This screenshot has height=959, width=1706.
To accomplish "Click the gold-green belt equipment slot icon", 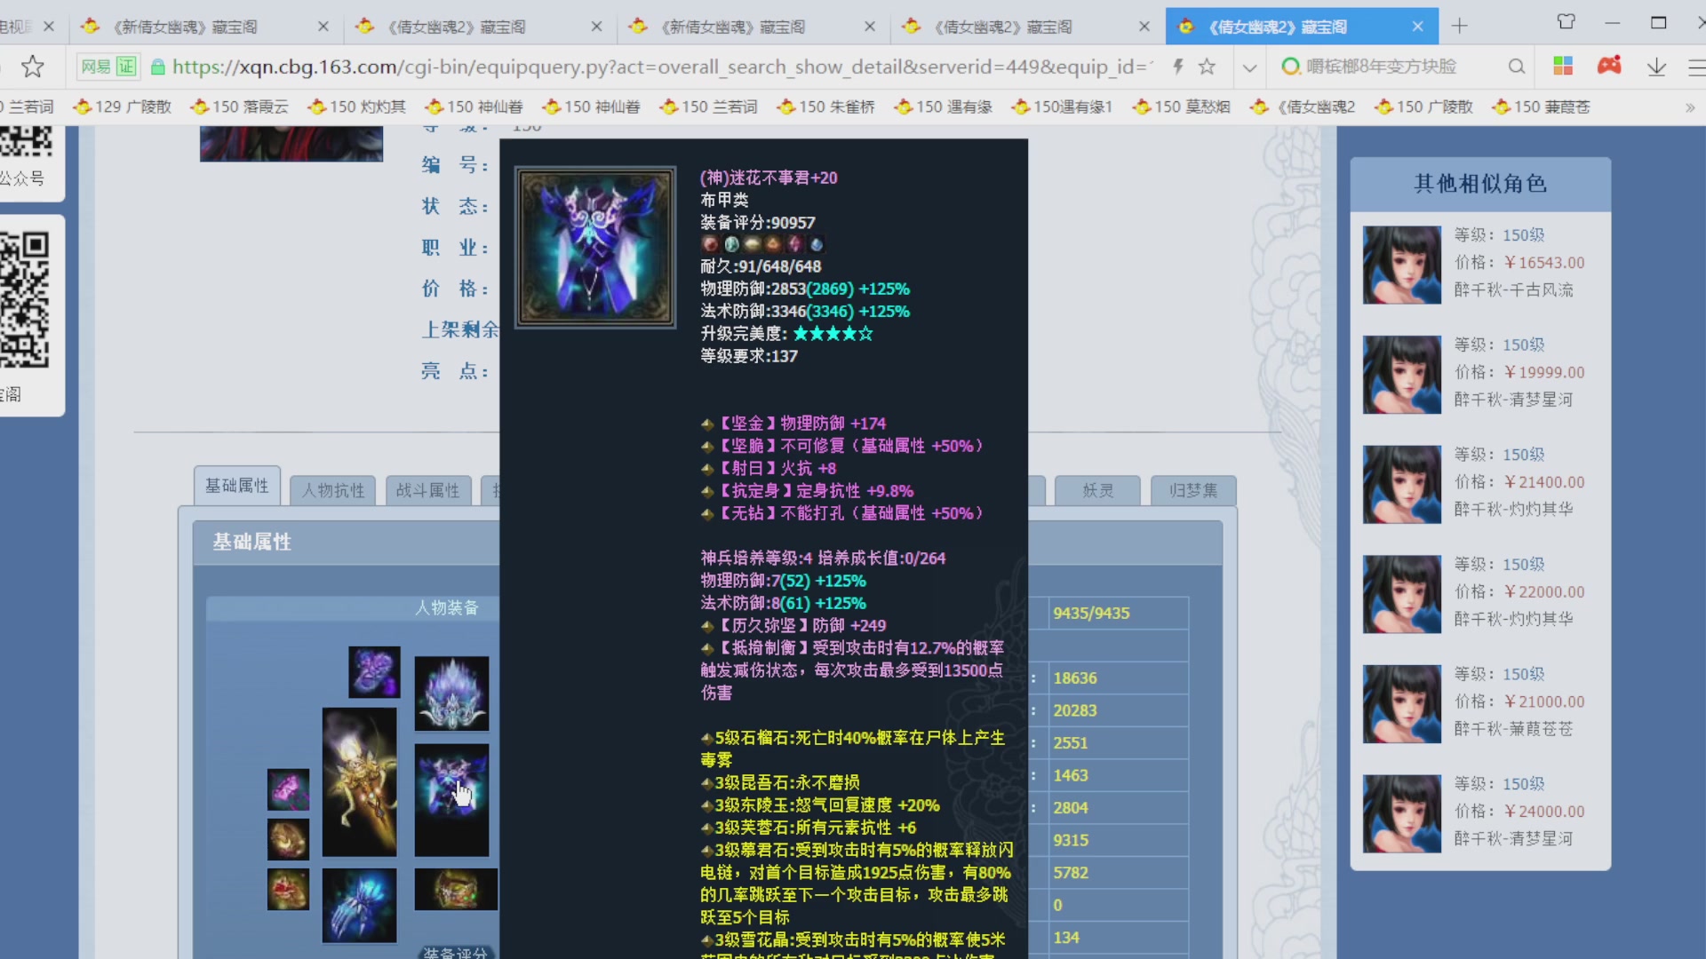I will (x=456, y=889).
